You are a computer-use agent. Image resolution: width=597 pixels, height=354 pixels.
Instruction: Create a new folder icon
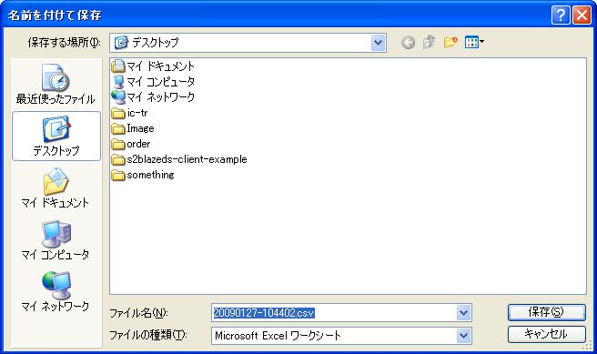click(450, 42)
